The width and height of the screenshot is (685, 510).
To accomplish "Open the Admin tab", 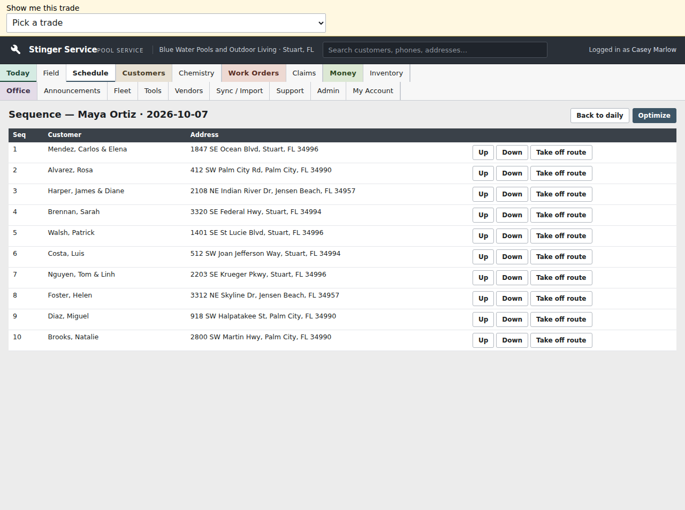I will [329, 91].
